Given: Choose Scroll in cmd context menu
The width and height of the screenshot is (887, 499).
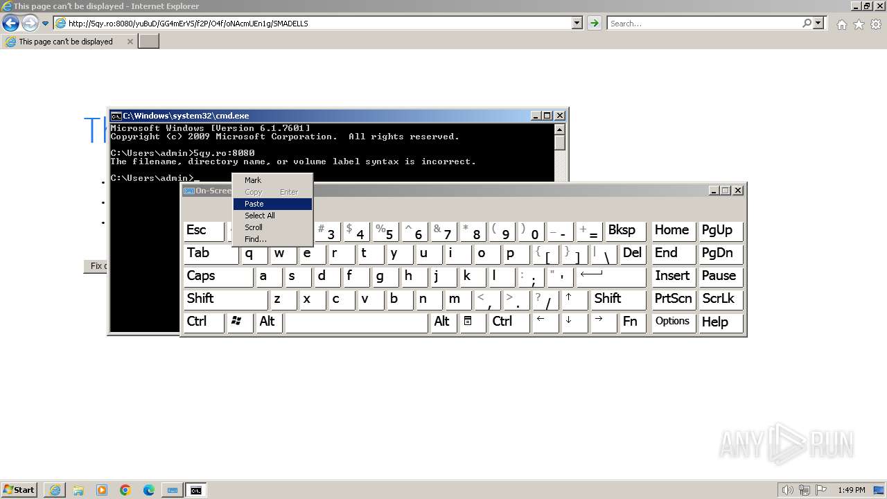Looking at the screenshot, I should (x=272, y=227).
